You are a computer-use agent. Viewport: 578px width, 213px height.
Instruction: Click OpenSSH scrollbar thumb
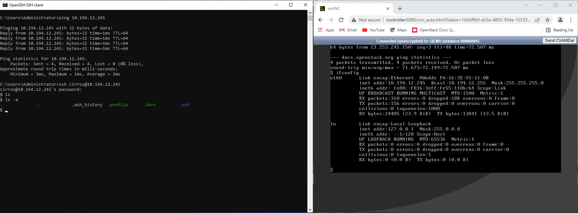click(310, 18)
